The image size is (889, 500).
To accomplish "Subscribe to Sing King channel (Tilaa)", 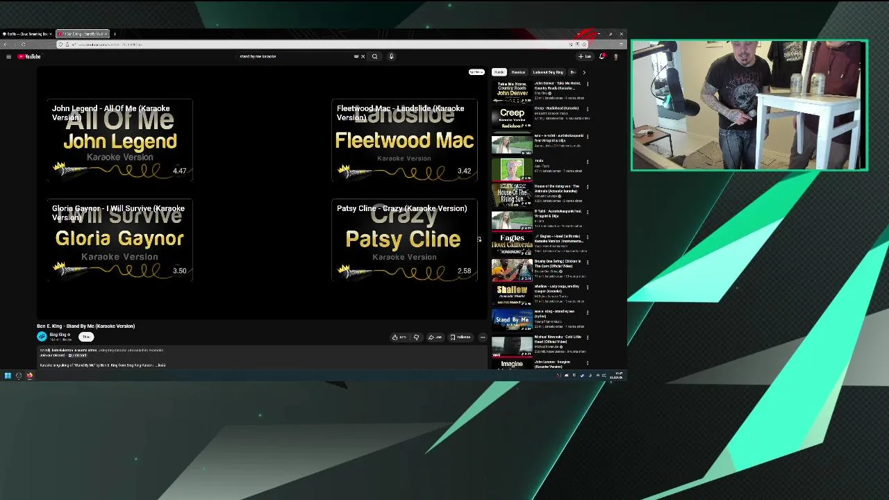I will coord(86,337).
